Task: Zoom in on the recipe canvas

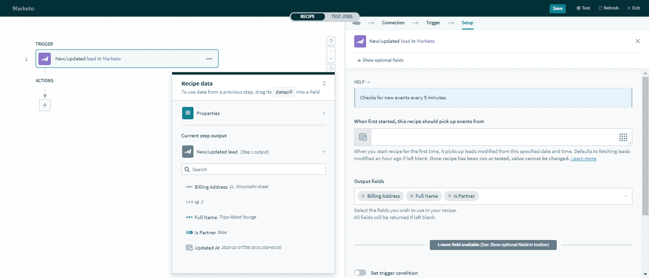Action: [x=331, y=51]
